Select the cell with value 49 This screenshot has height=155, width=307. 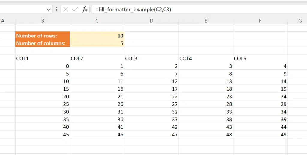click(x=260, y=135)
